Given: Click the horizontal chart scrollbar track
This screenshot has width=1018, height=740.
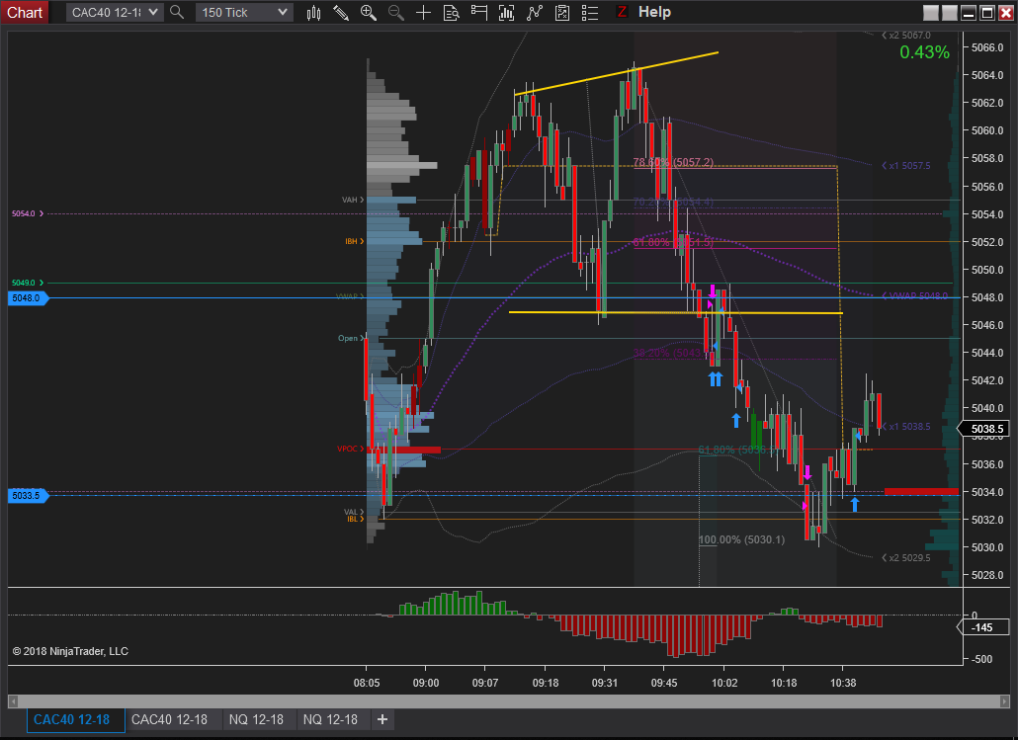Looking at the screenshot, I should coord(509,701).
